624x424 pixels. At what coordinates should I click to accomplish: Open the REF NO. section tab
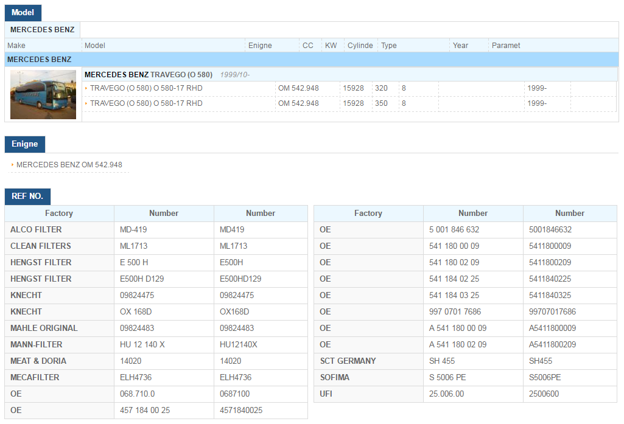click(27, 196)
